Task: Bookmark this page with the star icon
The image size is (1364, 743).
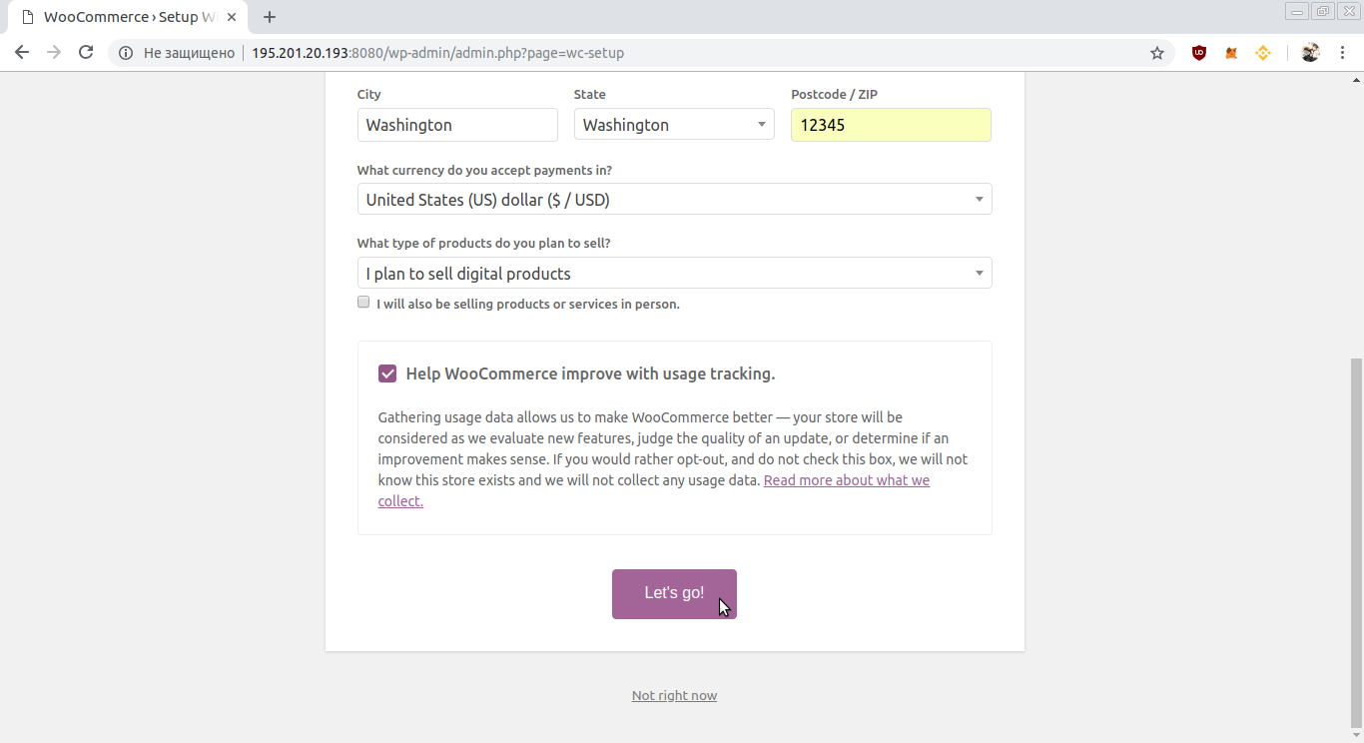Action: tap(1157, 53)
